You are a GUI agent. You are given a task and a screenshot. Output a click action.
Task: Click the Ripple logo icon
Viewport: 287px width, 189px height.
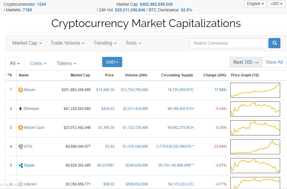click(21, 165)
